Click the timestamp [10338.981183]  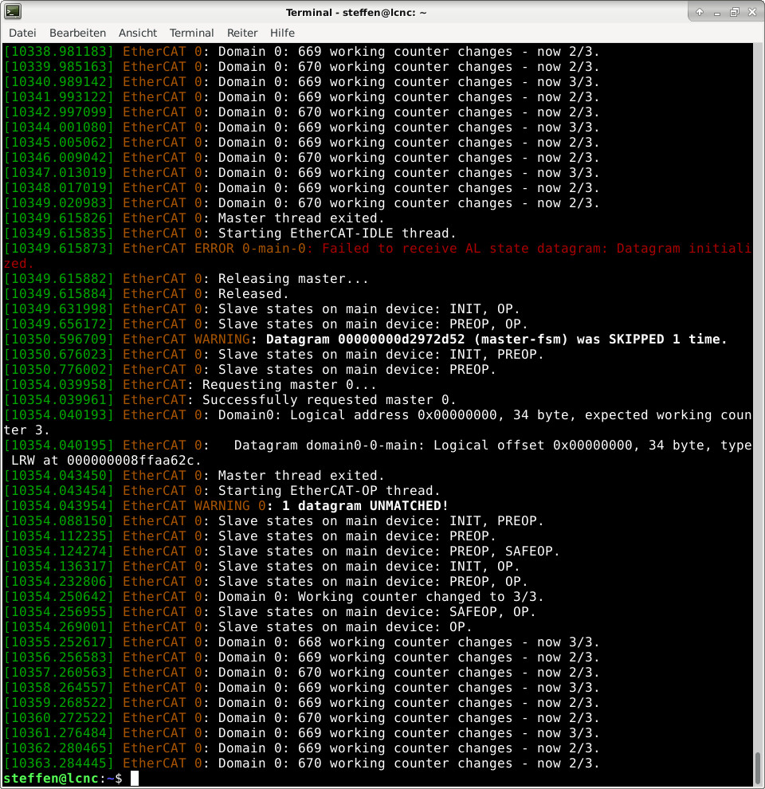click(x=59, y=51)
